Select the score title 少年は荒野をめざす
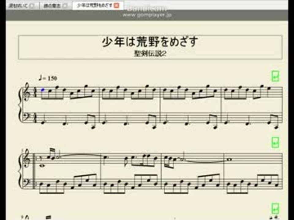Screen dimensions: 294x220 (150, 41)
